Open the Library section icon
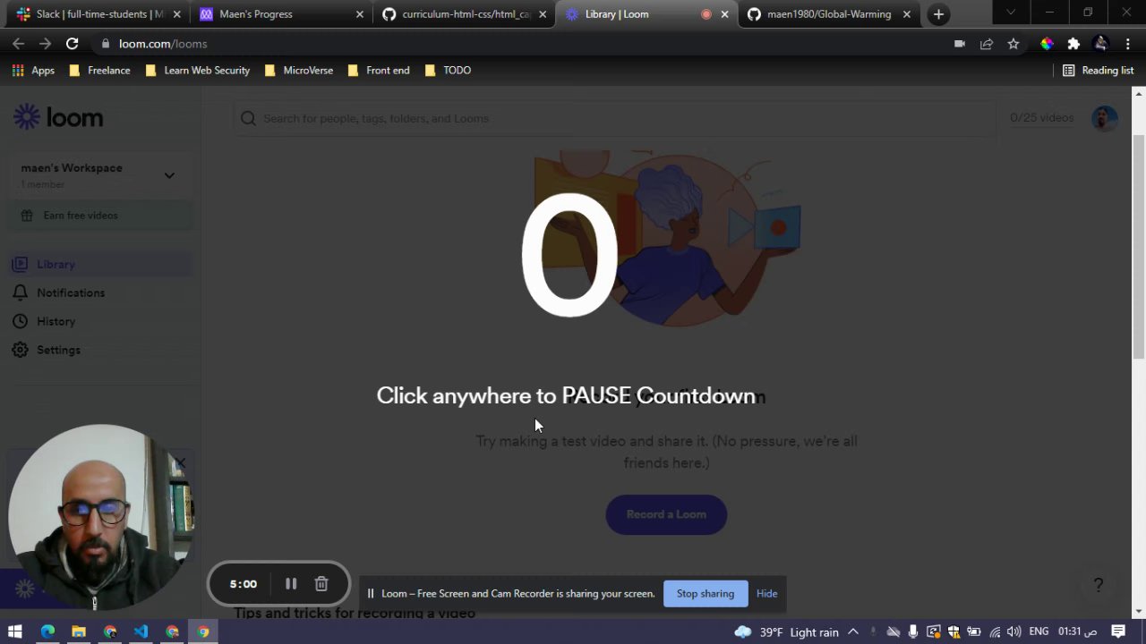The height and width of the screenshot is (644, 1146). click(x=20, y=265)
